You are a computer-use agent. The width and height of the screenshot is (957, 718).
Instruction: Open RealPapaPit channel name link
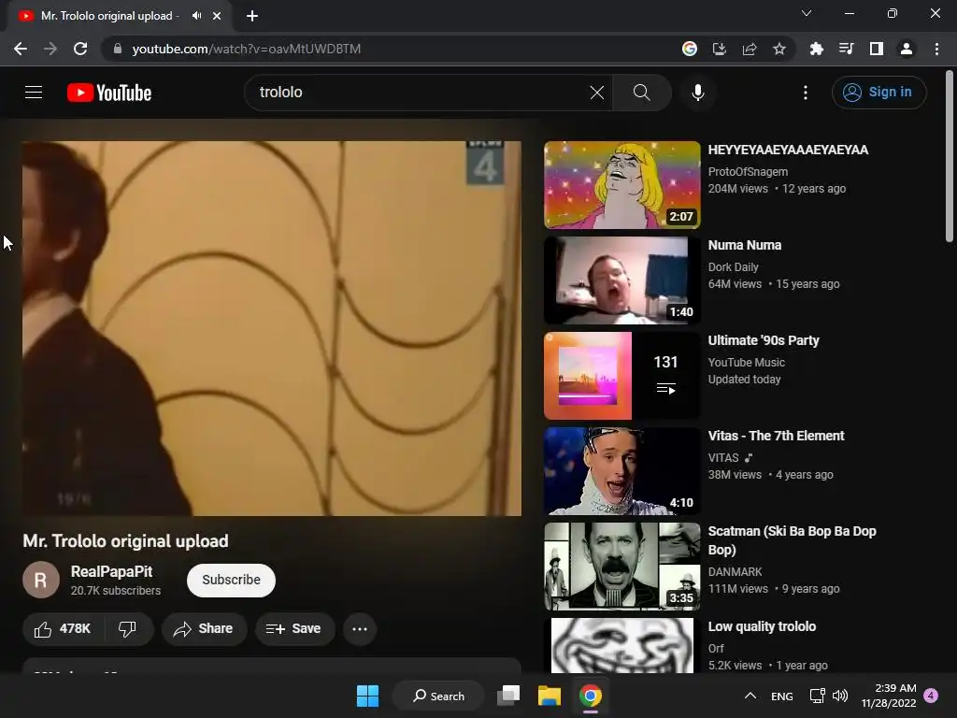(x=112, y=572)
